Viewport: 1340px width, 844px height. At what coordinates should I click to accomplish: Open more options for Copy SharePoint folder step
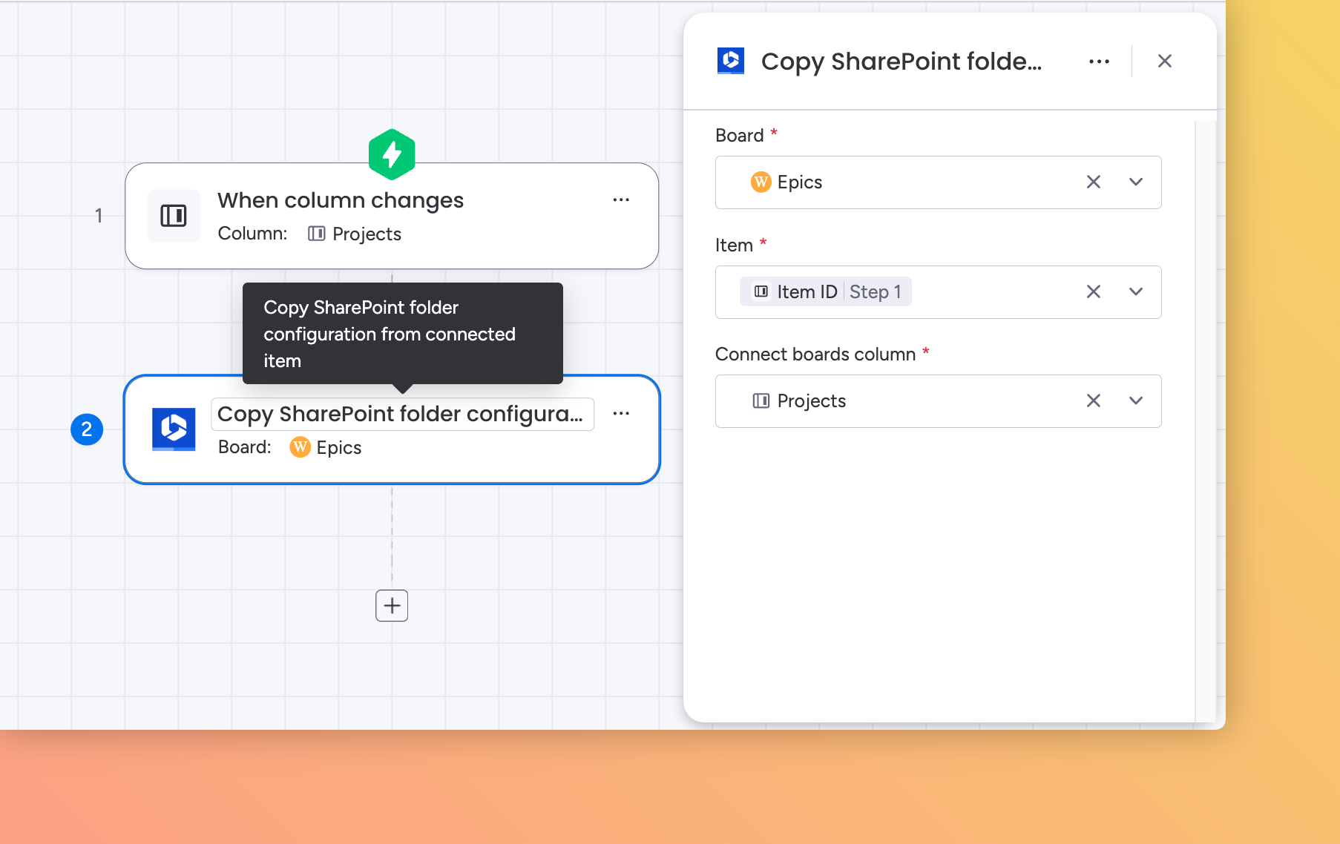[x=621, y=414]
